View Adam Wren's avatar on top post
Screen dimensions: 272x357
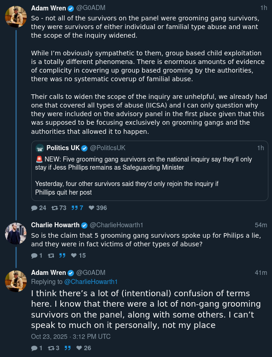point(16,17)
